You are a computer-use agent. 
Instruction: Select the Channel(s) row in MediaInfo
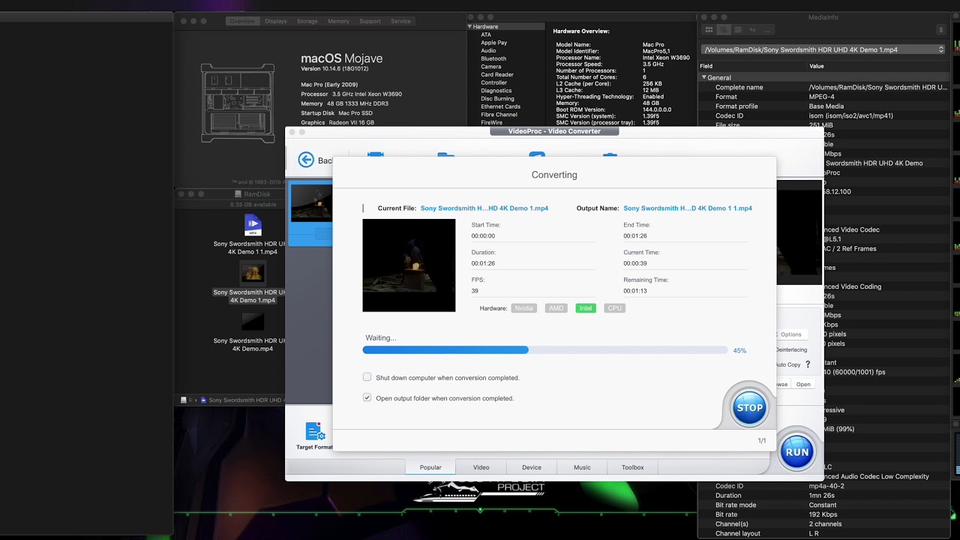823,524
